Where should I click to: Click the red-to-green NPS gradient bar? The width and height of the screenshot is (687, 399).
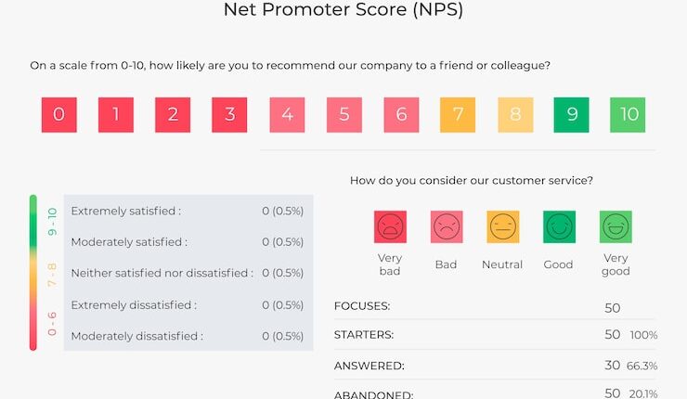[33, 273]
